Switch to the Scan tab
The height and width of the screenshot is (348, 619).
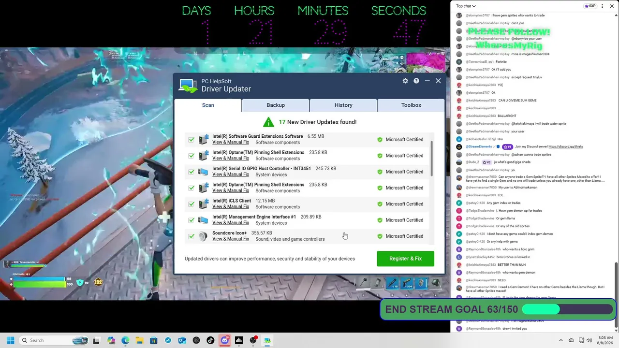(208, 105)
